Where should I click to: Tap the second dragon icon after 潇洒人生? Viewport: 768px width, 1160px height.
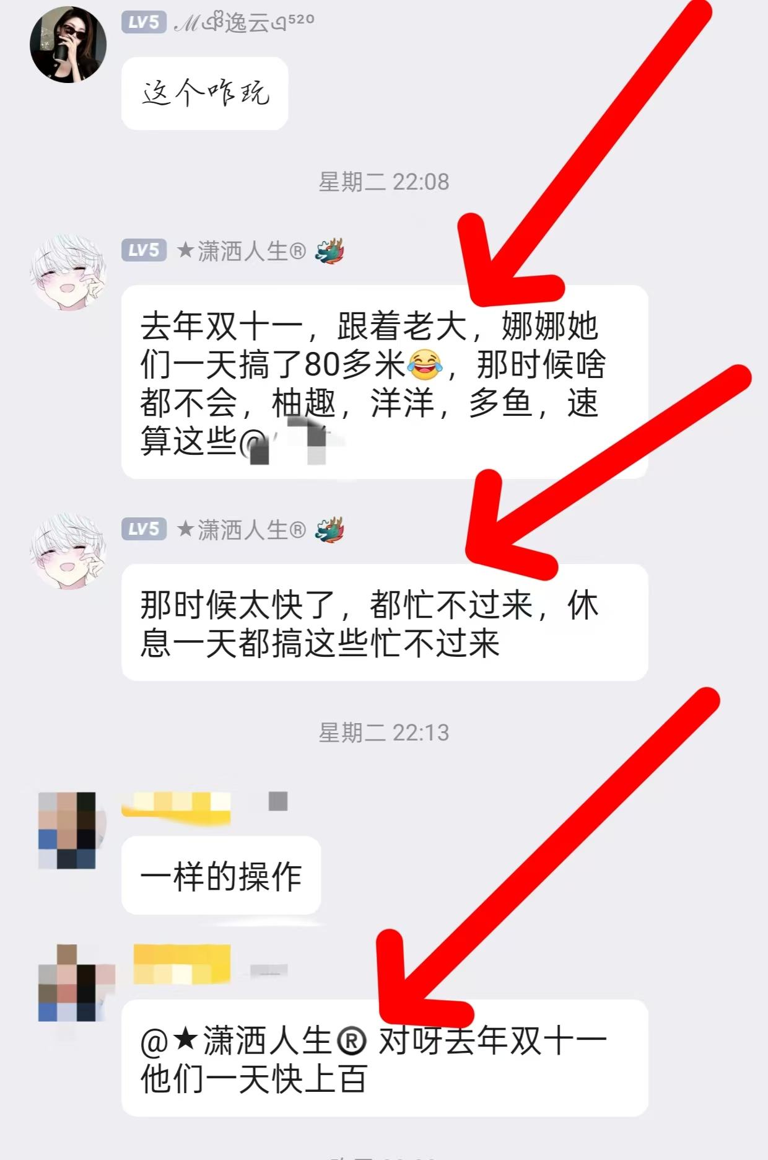(329, 530)
